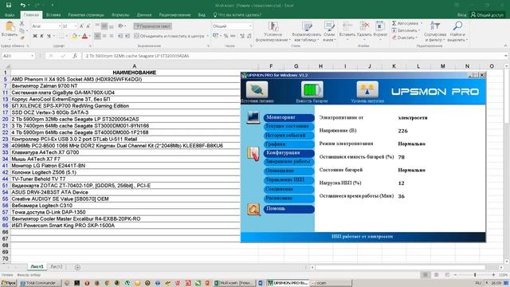
Task: Toggle underline (Ч) formatting
Action: [x=49, y=36]
